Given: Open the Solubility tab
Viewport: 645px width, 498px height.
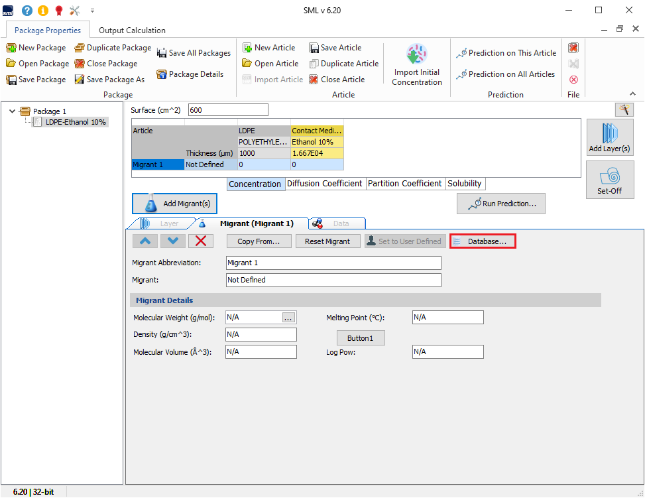Looking at the screenshot, I should [x=465, y=184].
